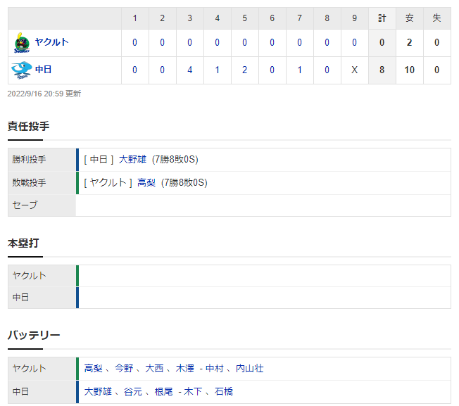Image resolution: width=459 pixels, height=406 pixels.
Task: Click Yakult's 1st inning score
Action: click(x=134, y=42)
